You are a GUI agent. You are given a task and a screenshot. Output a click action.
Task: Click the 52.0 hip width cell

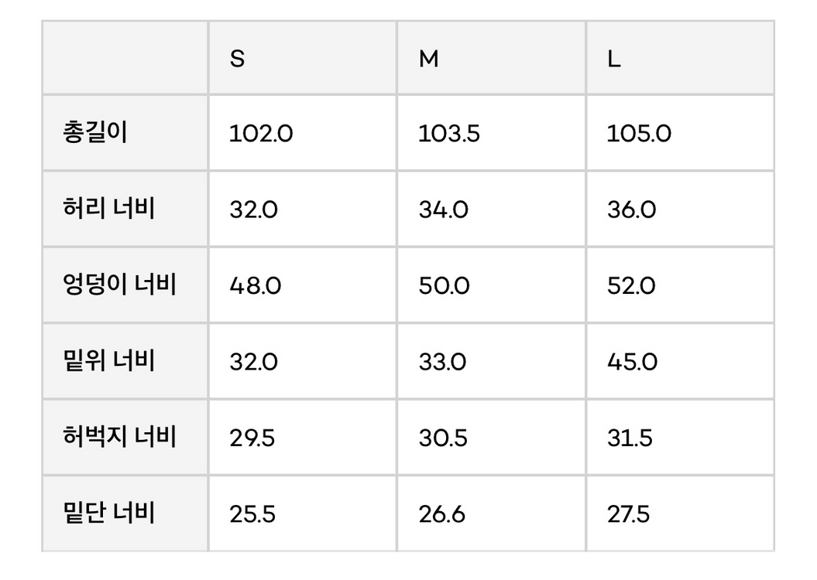[631, 285]
